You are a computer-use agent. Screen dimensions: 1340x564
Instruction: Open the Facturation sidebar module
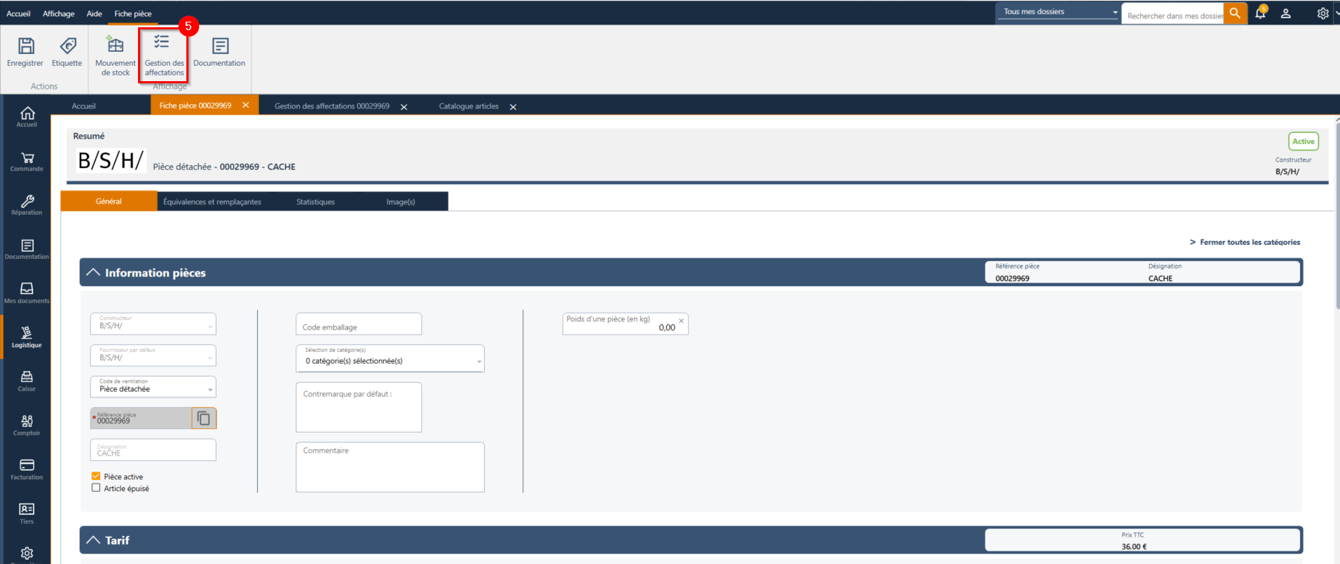tap(27, 470)
